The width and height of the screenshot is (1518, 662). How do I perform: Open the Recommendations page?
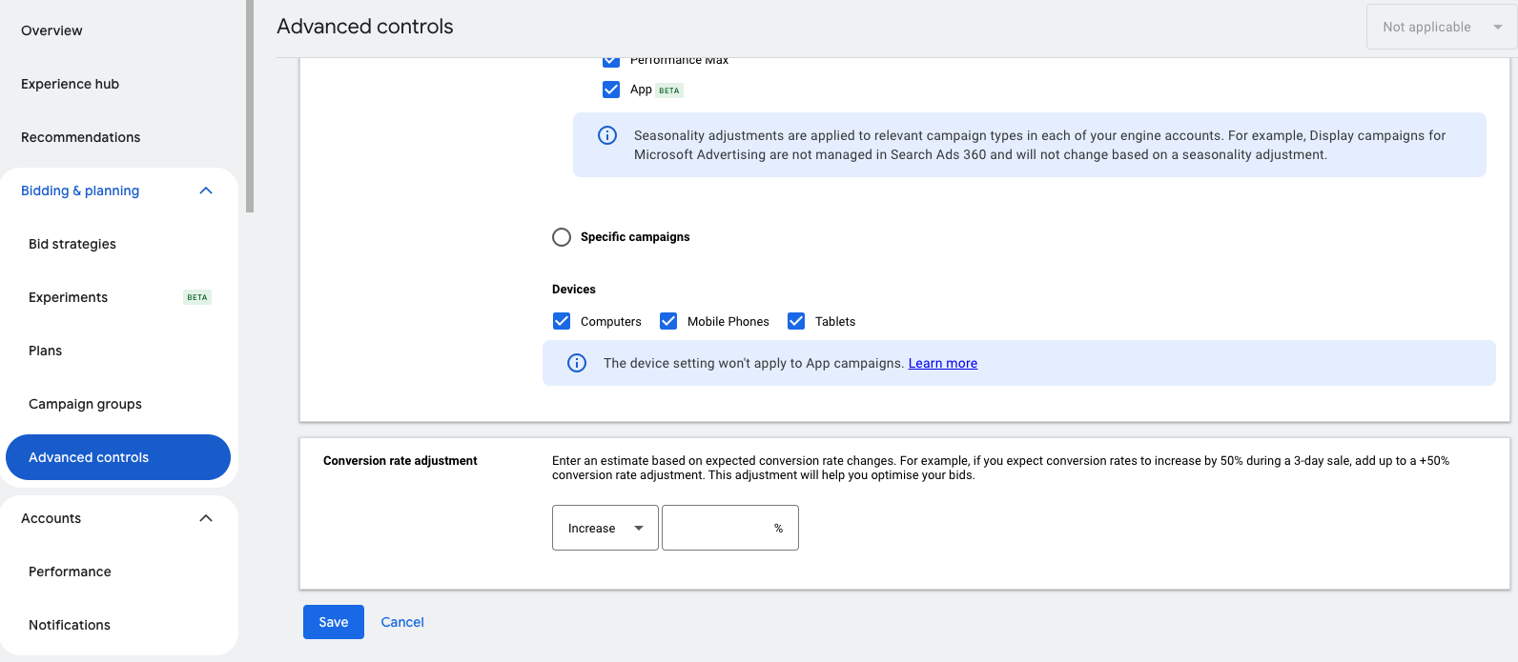(x=81, y=137)
